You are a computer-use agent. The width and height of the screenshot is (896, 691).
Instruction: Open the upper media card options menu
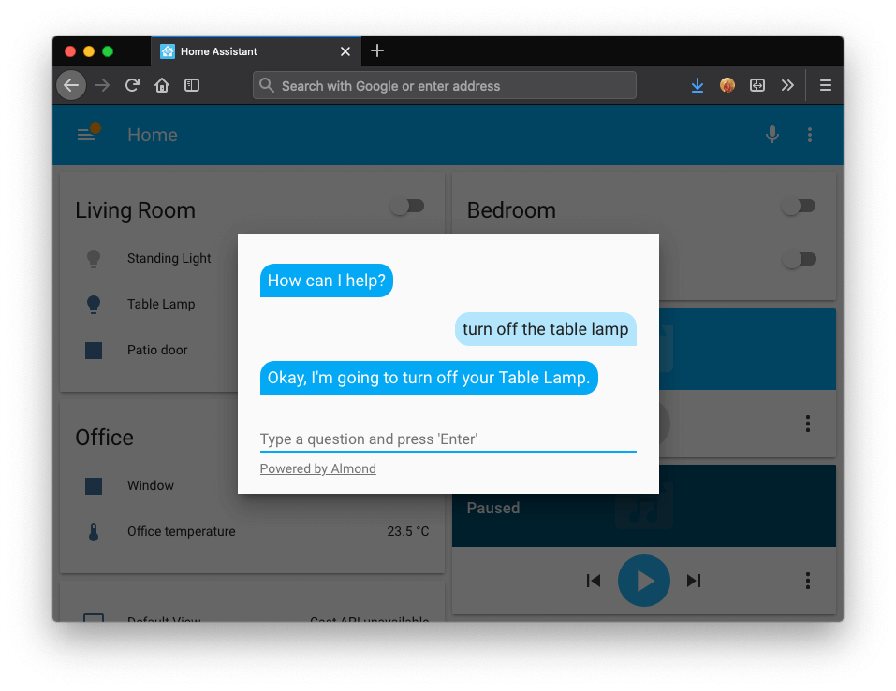(807, 424)
